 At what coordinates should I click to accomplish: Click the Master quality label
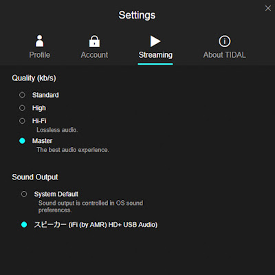[42, 141]
